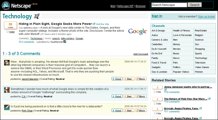Select Food & Travel channel
This screenshot has height=120, width=218.
coord(159,63)
